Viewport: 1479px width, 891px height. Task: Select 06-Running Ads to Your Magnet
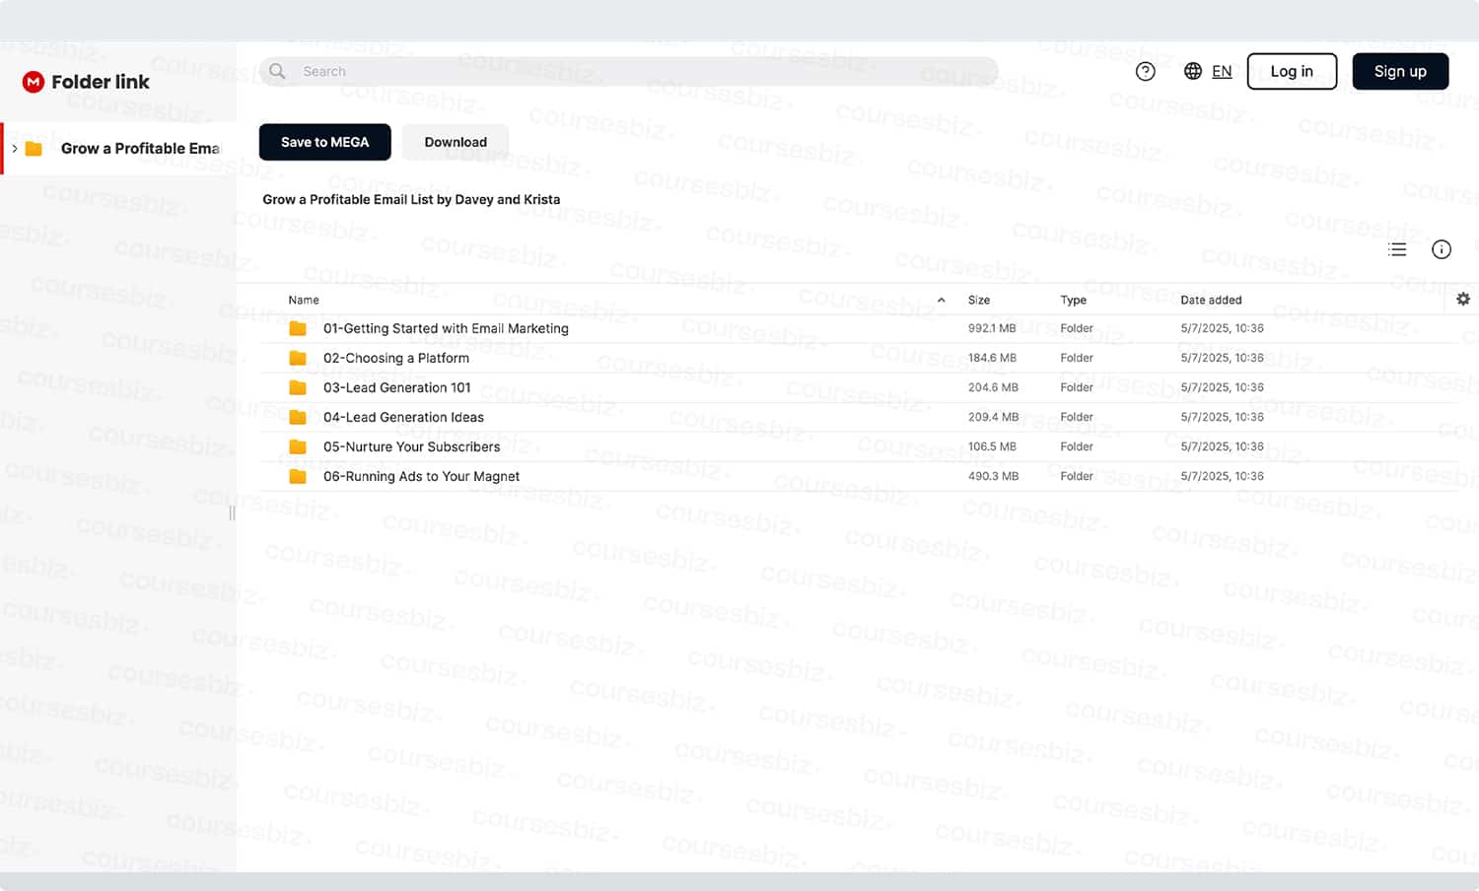[421, 476]
